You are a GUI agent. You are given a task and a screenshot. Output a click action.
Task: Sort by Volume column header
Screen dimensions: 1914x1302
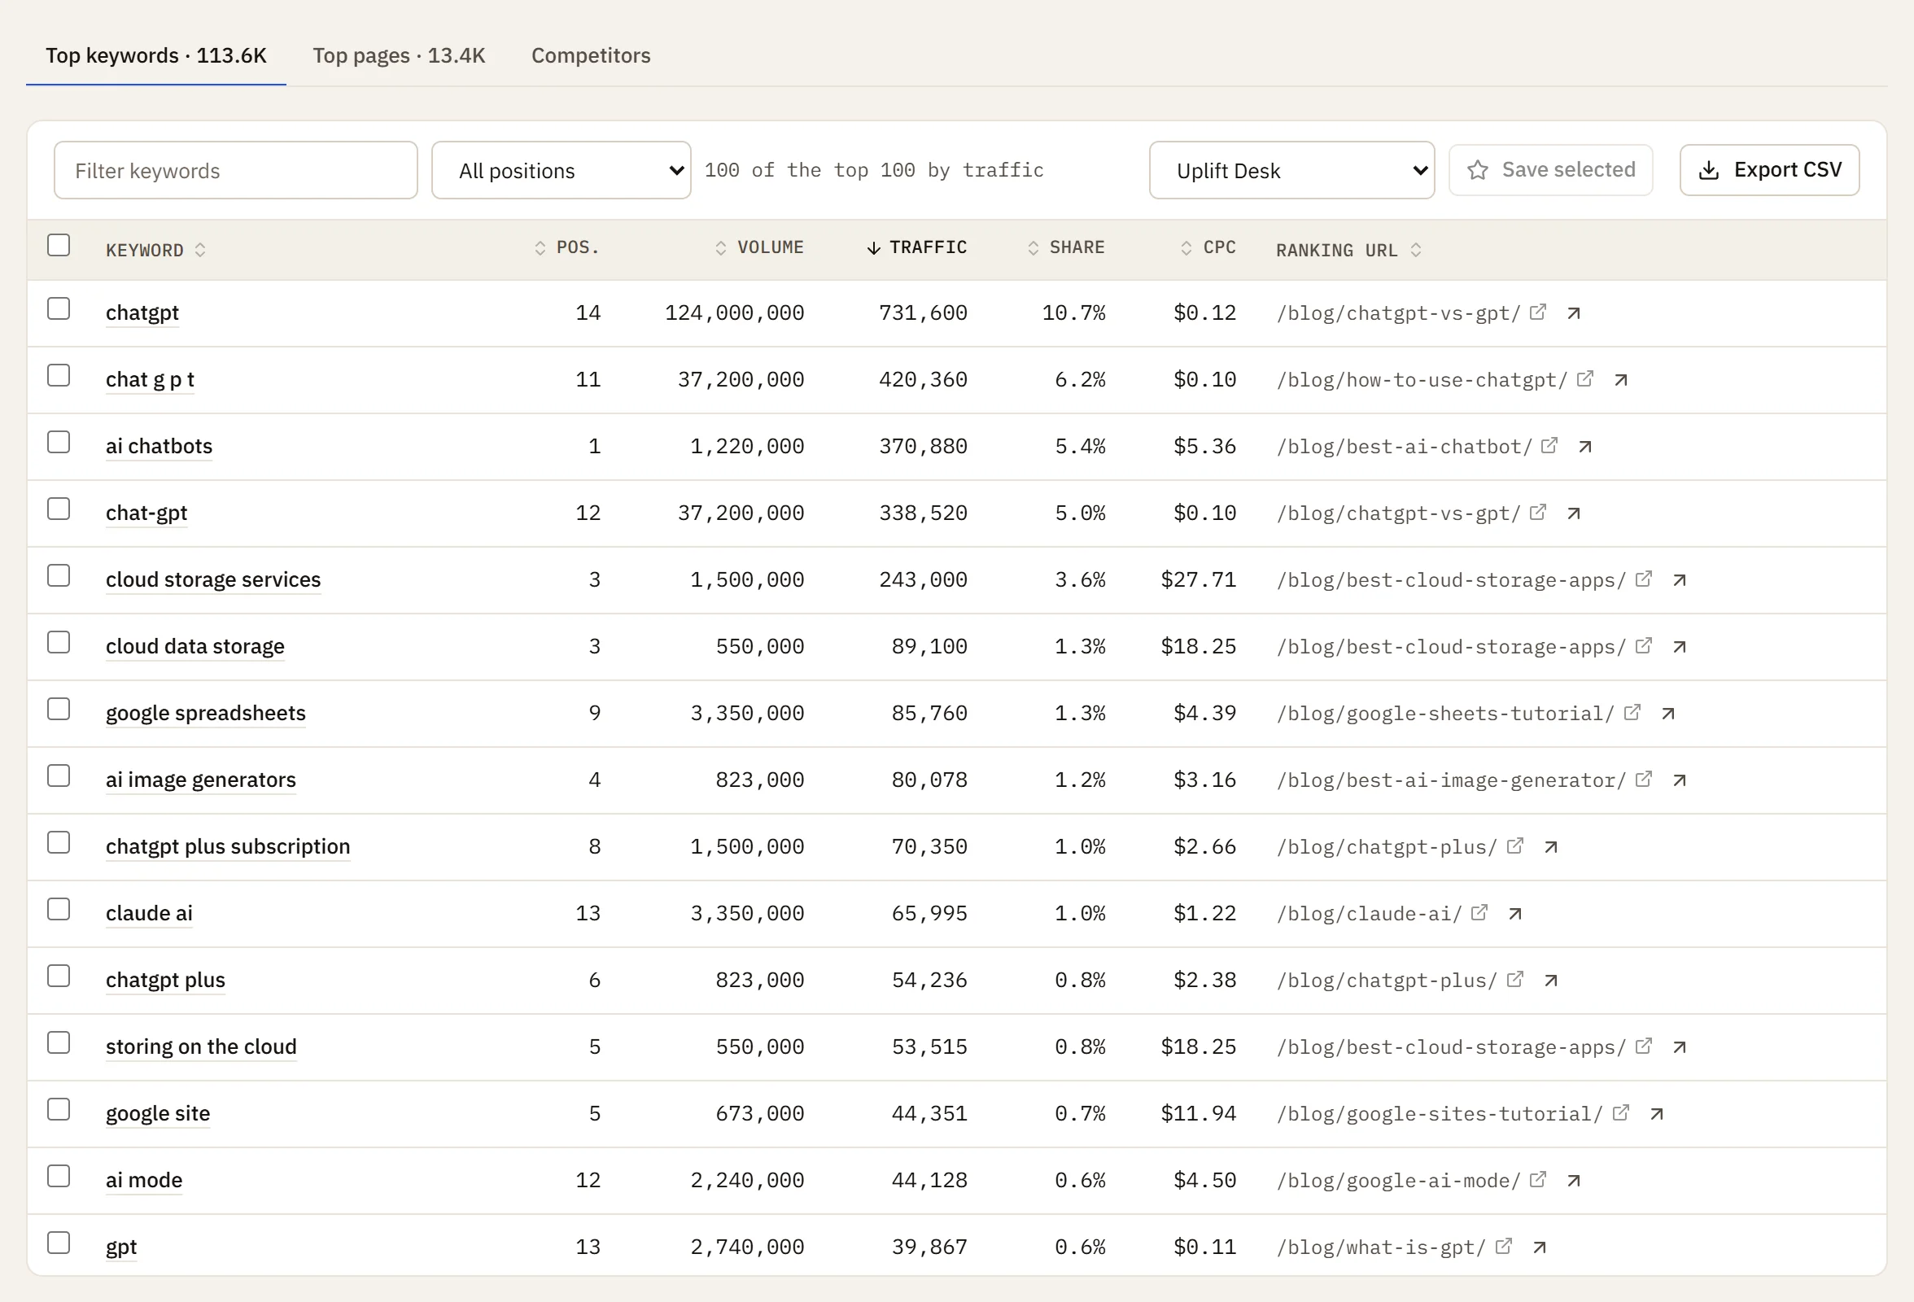(759, 248)
